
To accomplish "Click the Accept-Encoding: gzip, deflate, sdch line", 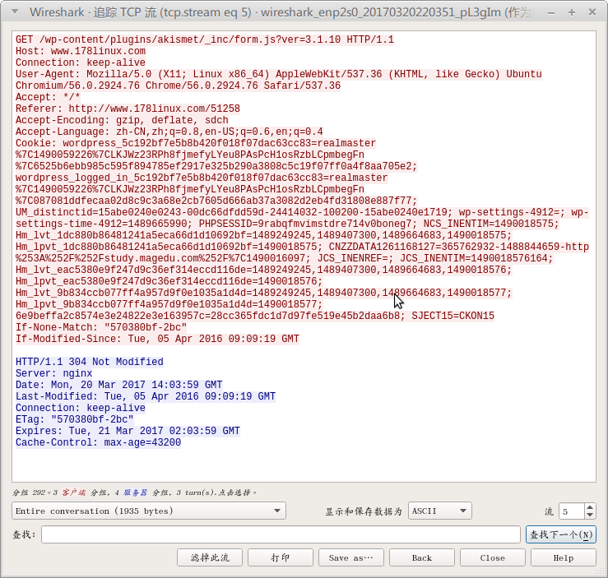I will pyautogui.click(x=122, y=120).
